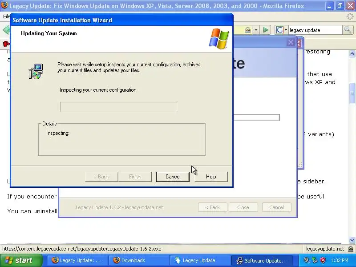Click Close in the Legacy Update installer
The width and height of the screenshot is (356, 267).
click(x=243, y=207)
